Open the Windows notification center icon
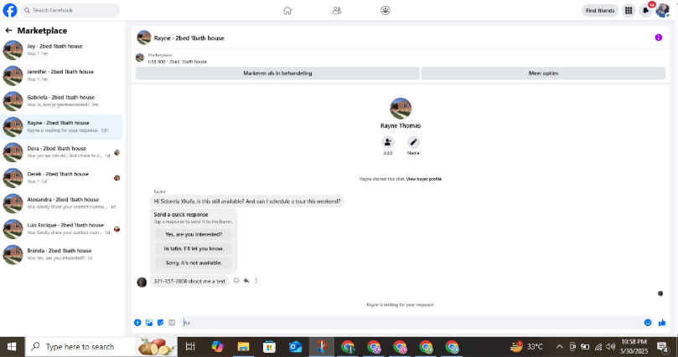 tap(662, 347)
